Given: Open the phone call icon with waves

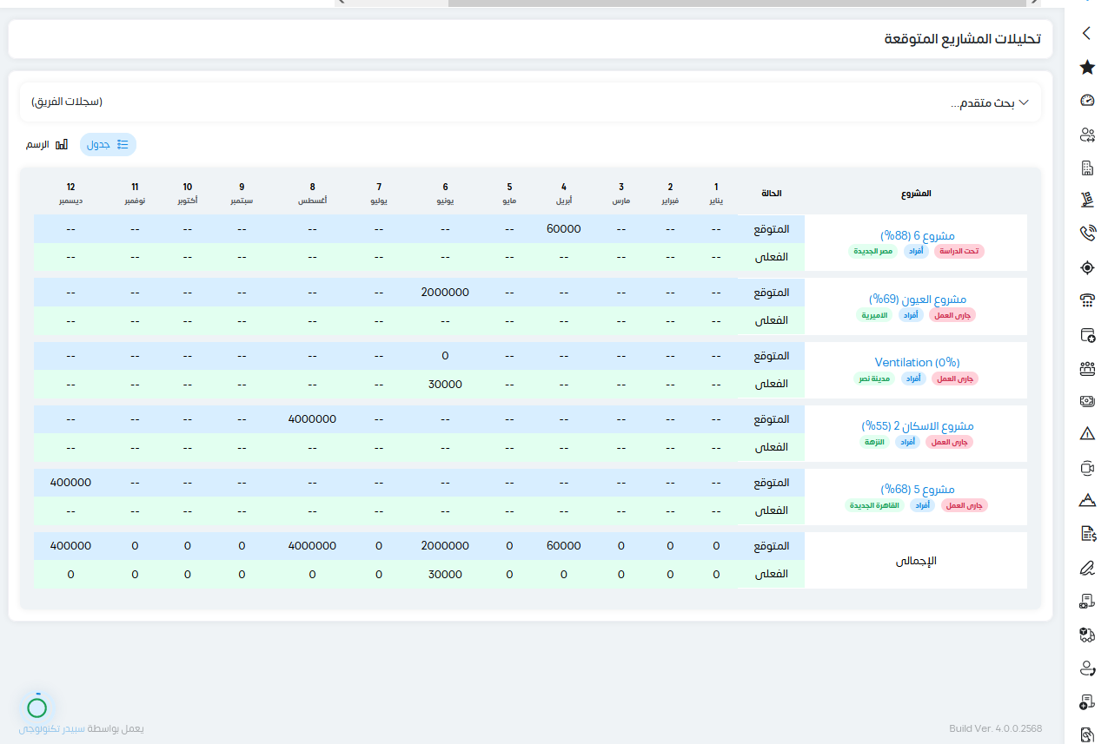Looking at the screenshot, I should coord(1086,233).
